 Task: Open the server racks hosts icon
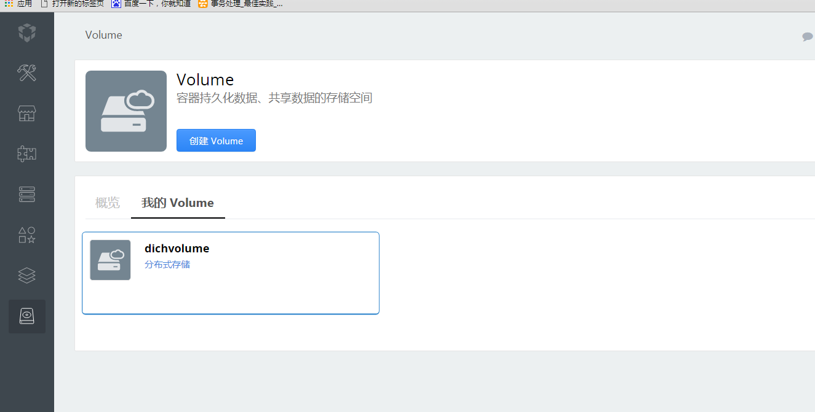coord(27,195)
